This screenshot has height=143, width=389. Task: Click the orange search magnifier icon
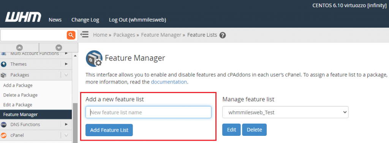click(x=71, y=35)
